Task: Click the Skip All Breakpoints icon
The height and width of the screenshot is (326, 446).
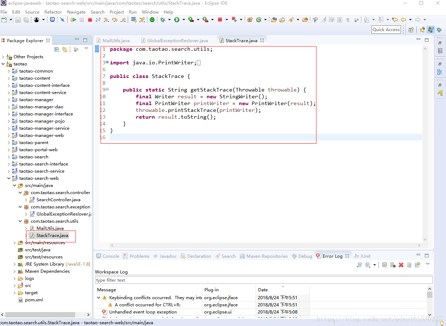Action: point(62,20)
